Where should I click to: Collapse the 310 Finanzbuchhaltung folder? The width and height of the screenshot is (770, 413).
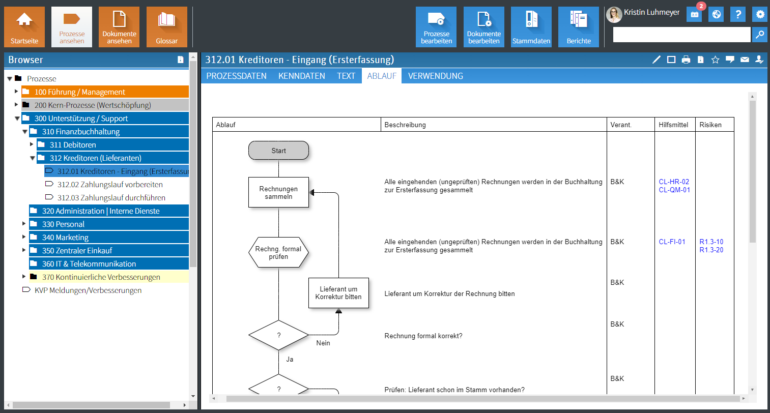(x=25, y=132)
